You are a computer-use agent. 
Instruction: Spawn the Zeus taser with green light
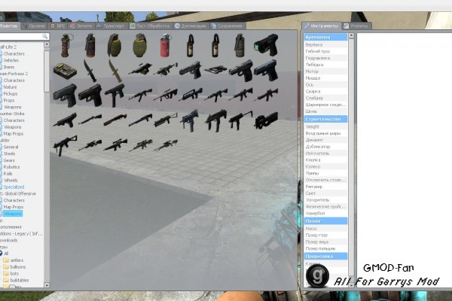click(x=266, y=44)
